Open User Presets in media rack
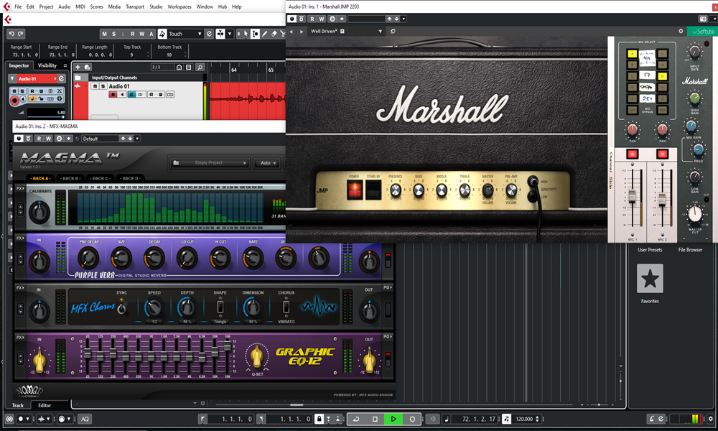Image resolution: width=718 pixels, height=431 pixels. (650, 250)
